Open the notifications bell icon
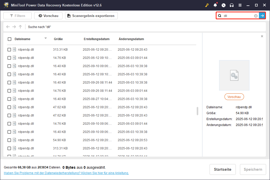This screenshot has height=180, width=270. tap(215, 5)
